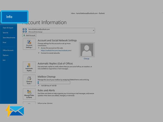Click Account and Social Network Settings heading
Viewport: 163px width, 122px height.
[57, 40]
